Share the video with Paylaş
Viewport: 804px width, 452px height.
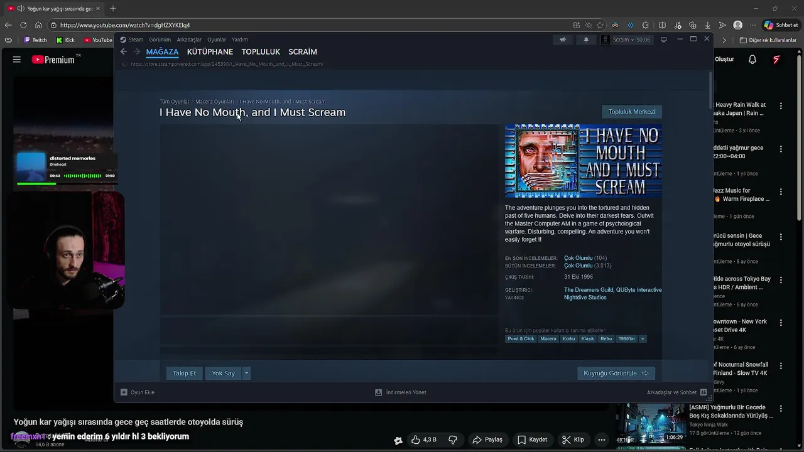487,439
